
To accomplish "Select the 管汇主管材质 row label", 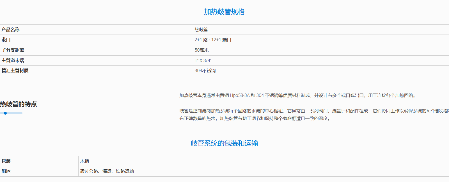I will click(15, 71).
